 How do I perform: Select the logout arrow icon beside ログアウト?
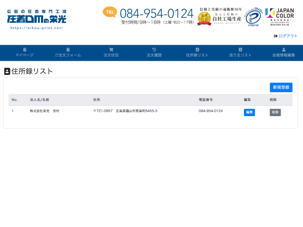pos(275,36)
